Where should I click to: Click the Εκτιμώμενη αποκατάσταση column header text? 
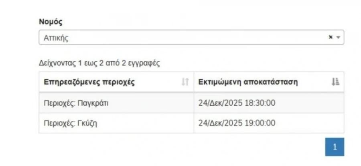(248, 82)
